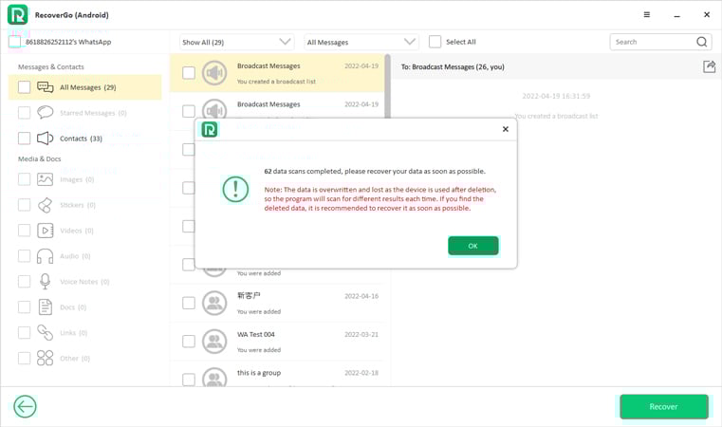Image resolution: width=722 pixels, height=427 pixels.
Task: Click the back arrow circle icon
Action: (25, 407)
